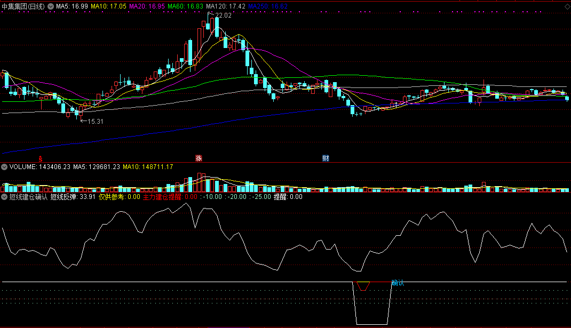Click the 提醒: 0.00 label
Image resolution: width=571 pixels, height=328 pixels.
click(288, 197)
